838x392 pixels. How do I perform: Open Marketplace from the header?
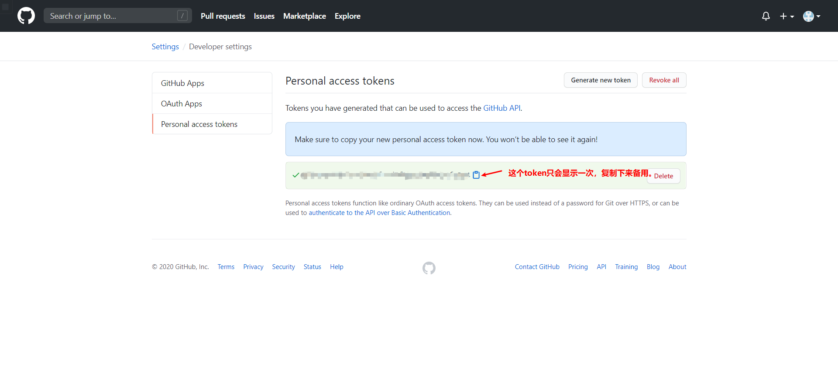(x=304, y=16)
